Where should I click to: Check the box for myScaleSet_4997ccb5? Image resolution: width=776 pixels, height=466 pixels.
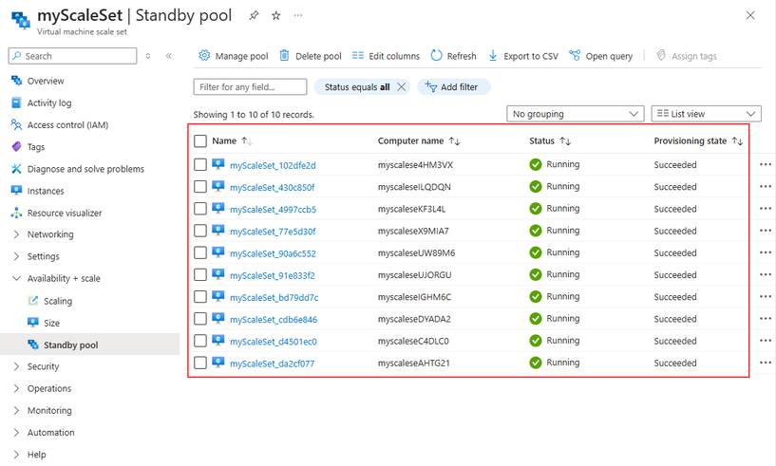(200, 208)
